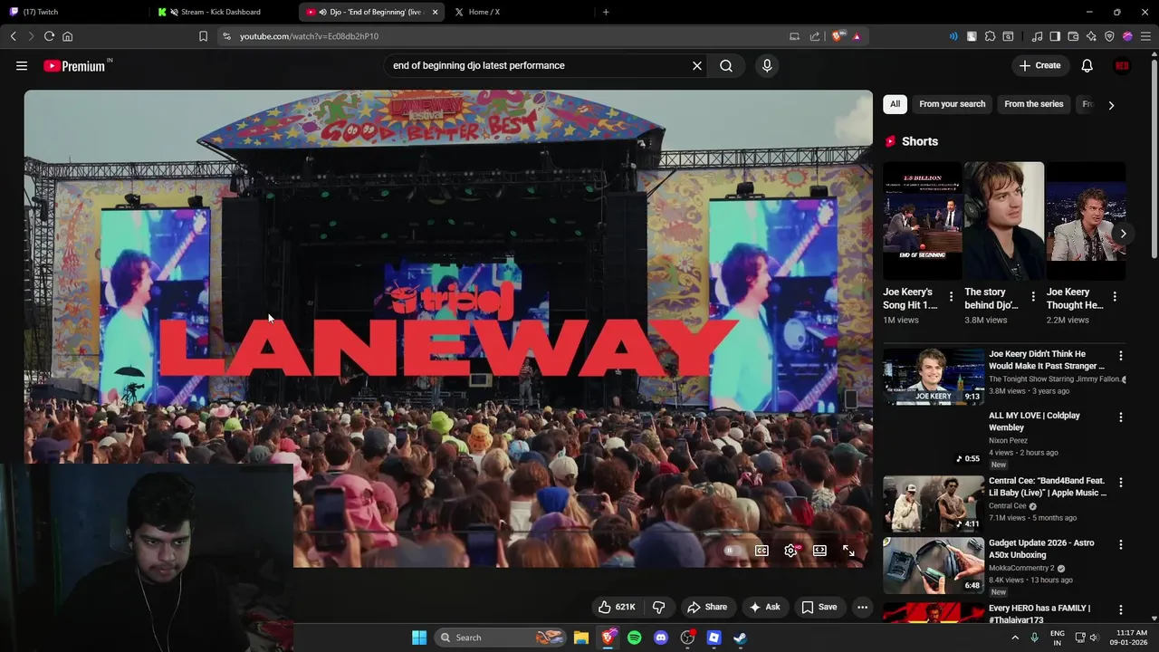
Task: Open options for Joe Keery's Song Hit short
Action: click(951, 297)
